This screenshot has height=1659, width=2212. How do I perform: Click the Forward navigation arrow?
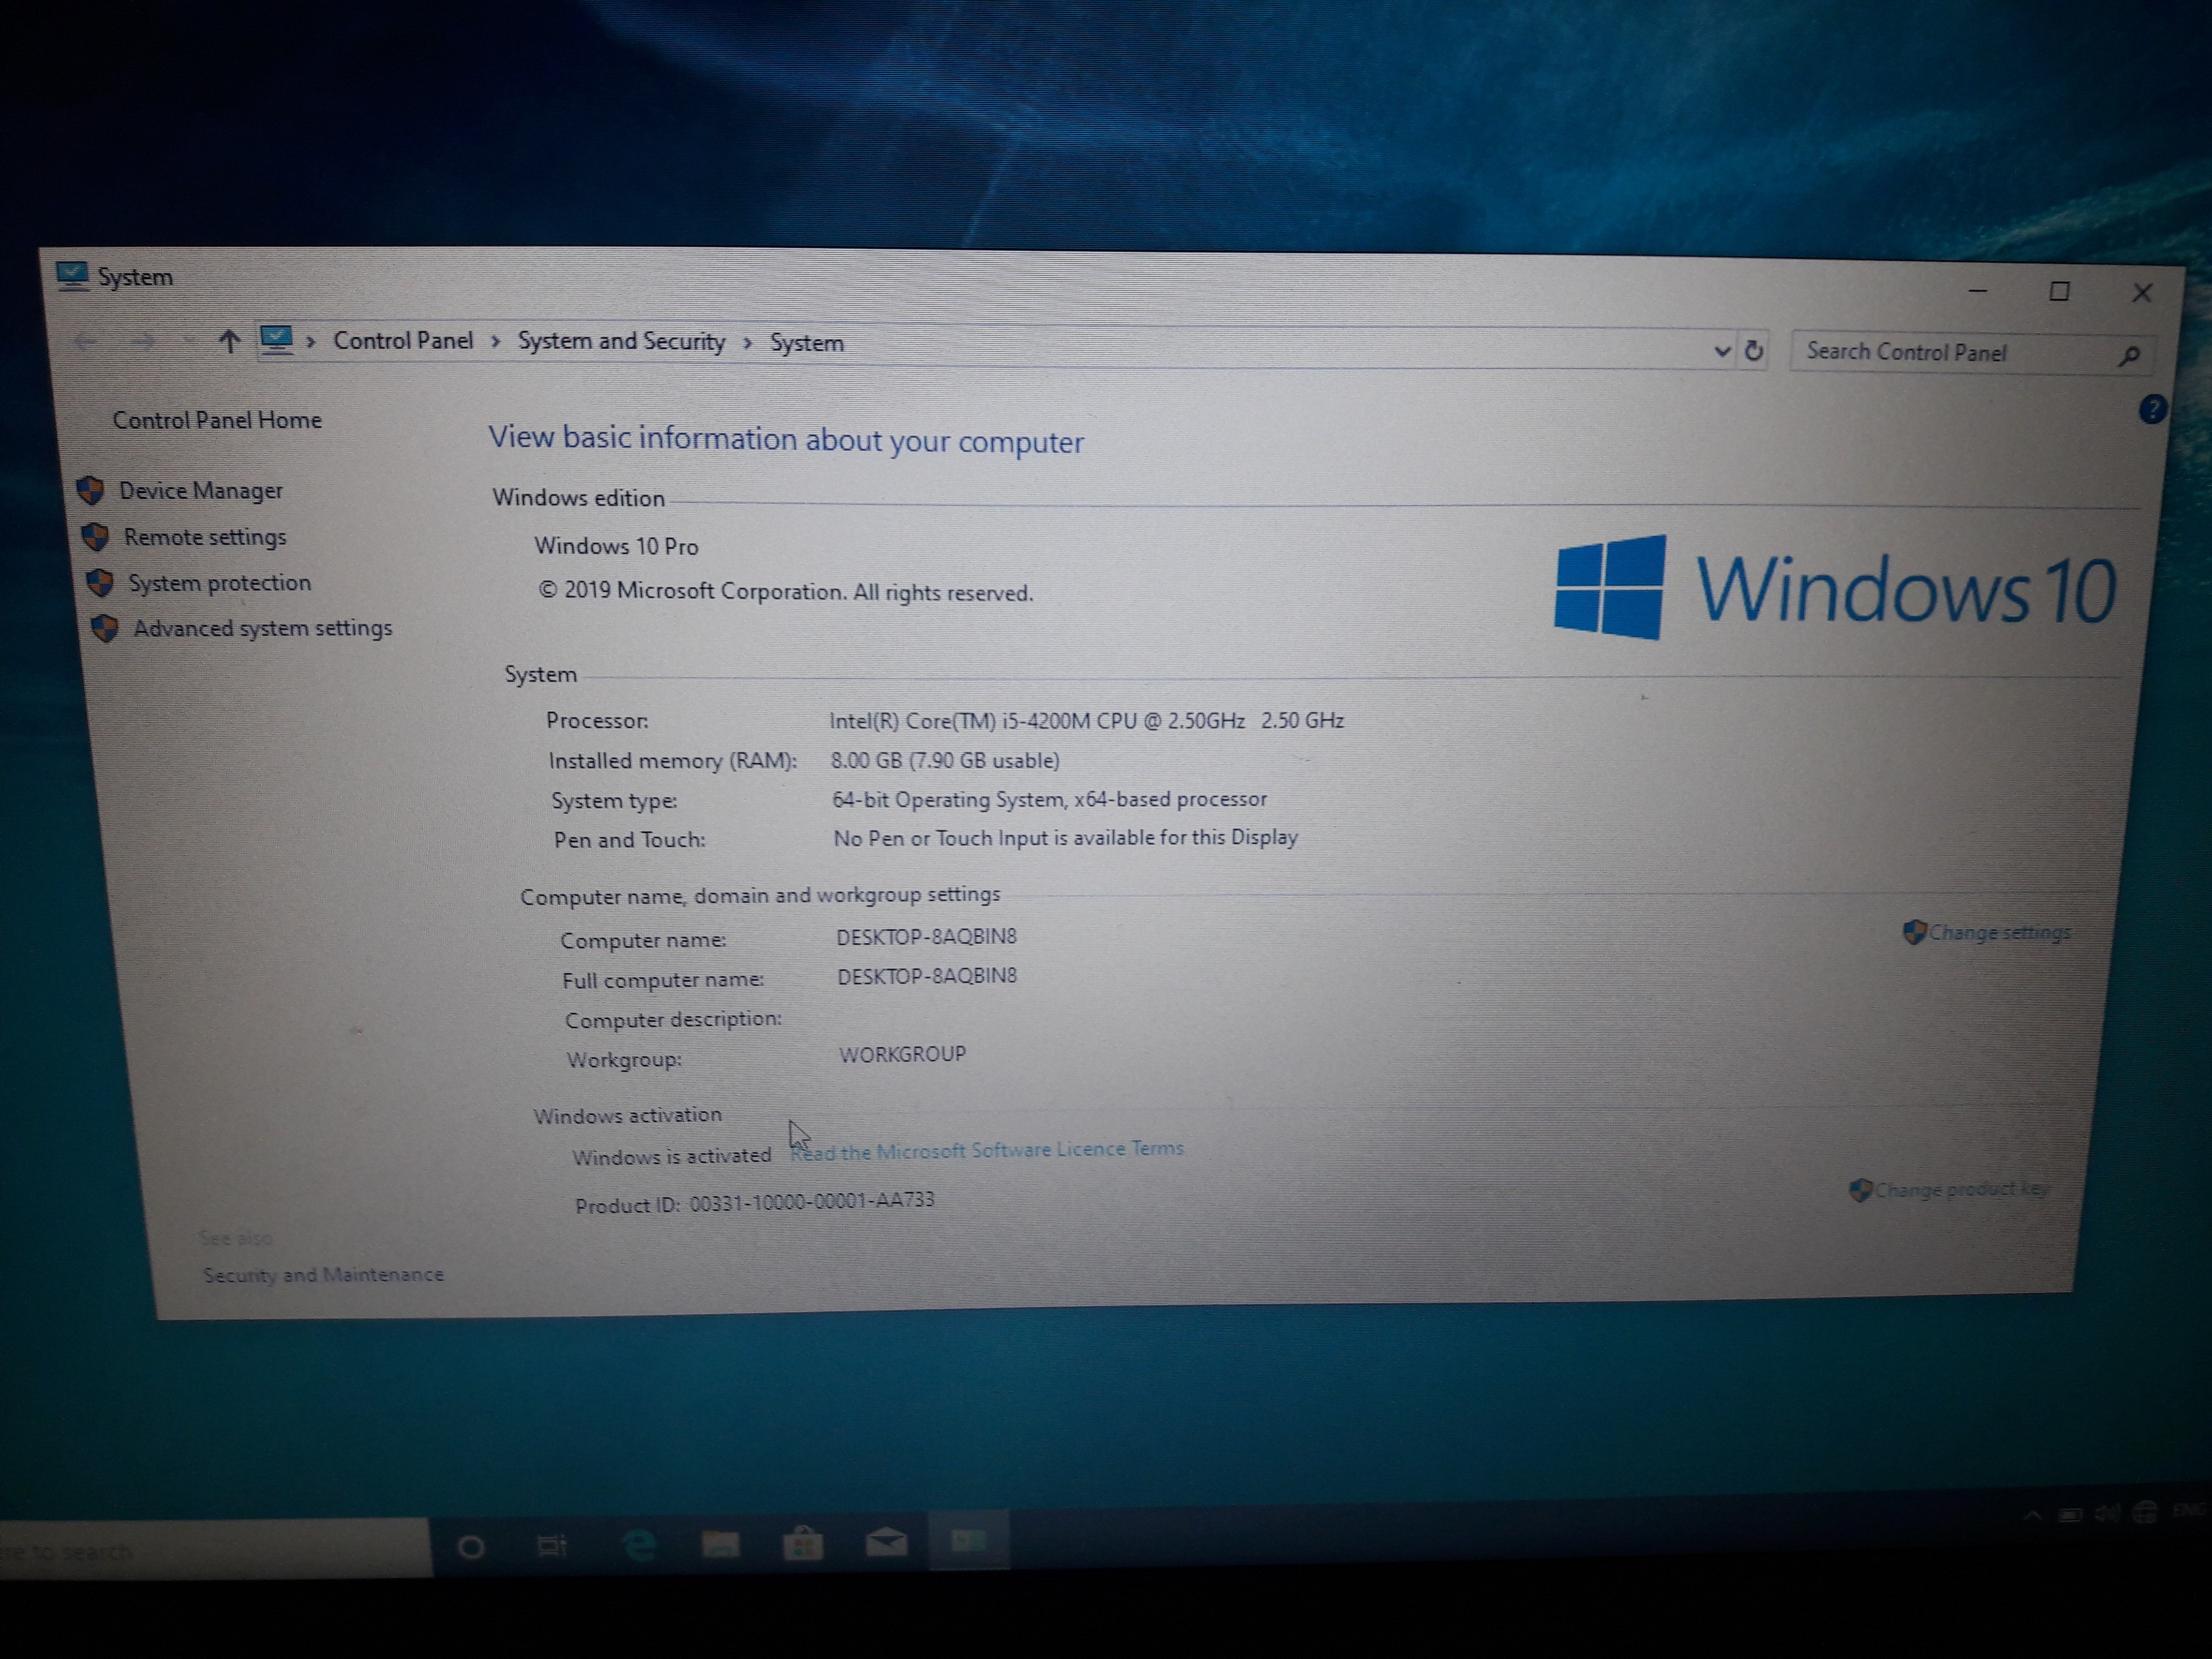point(143,341)
